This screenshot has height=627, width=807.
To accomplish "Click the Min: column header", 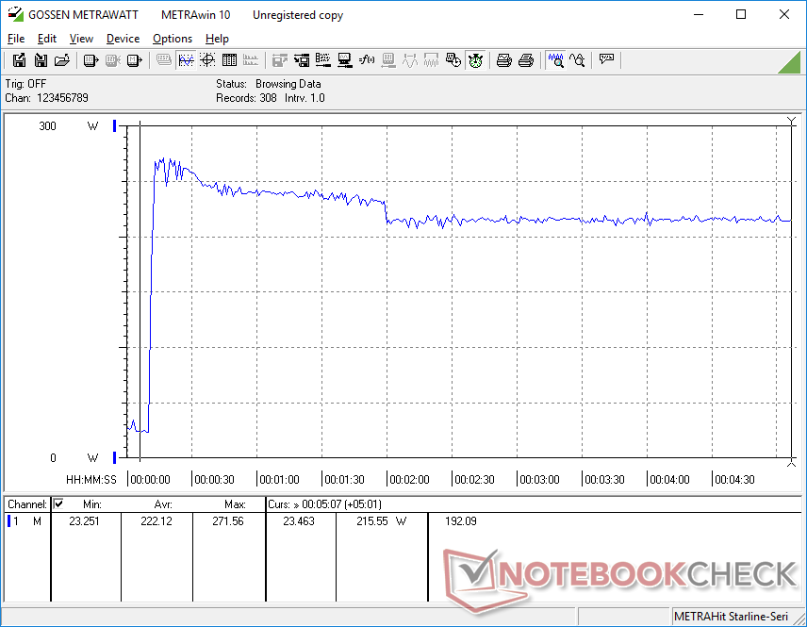I will point(92,504).
